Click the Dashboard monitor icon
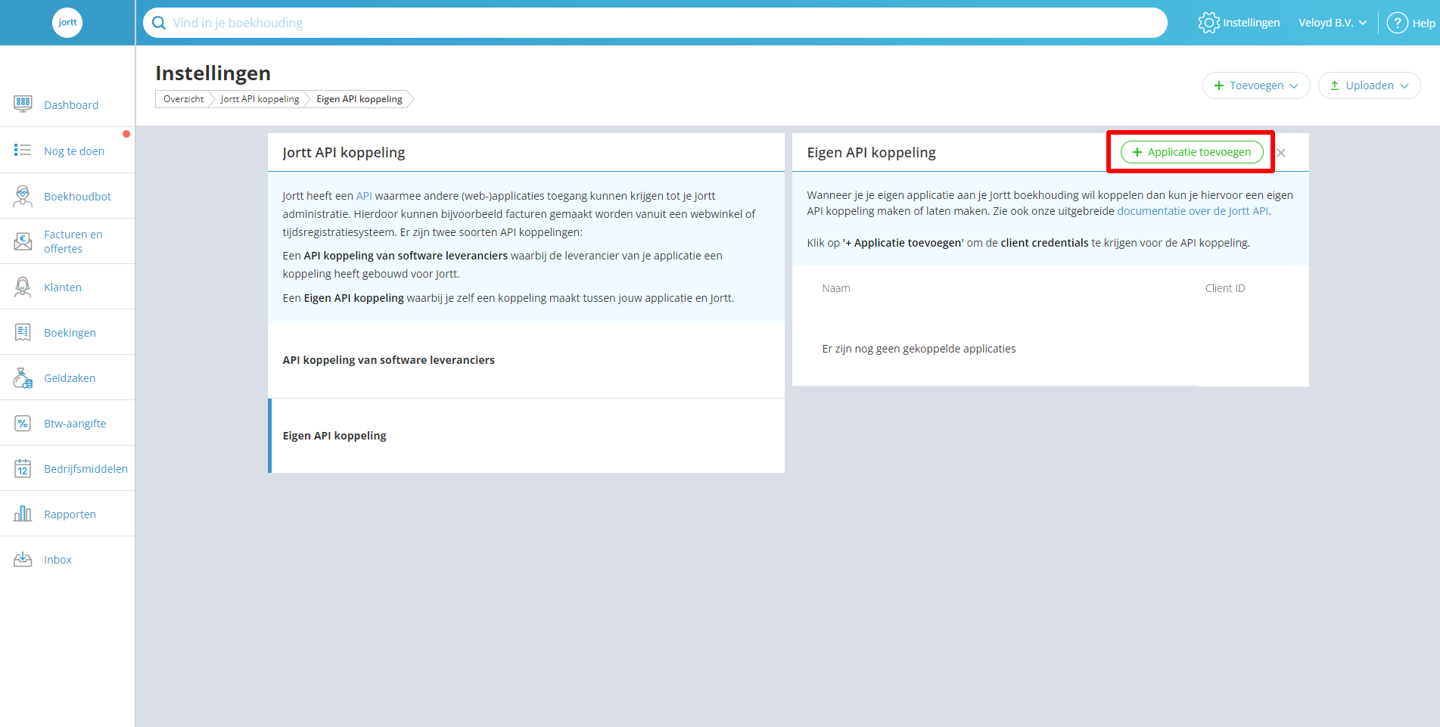1440x727 pixels. click(23, 104)
